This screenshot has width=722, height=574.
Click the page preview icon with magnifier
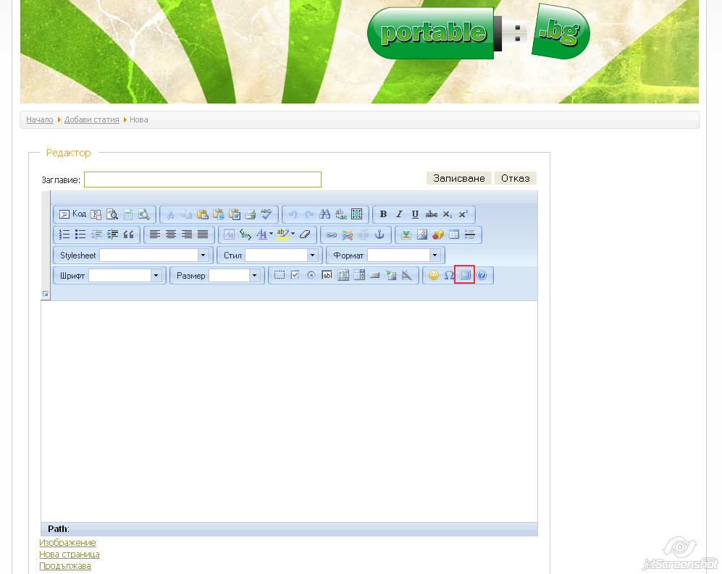[x=112, y=214]
